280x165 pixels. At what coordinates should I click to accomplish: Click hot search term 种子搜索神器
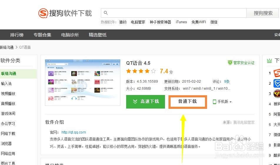[160, 22]
